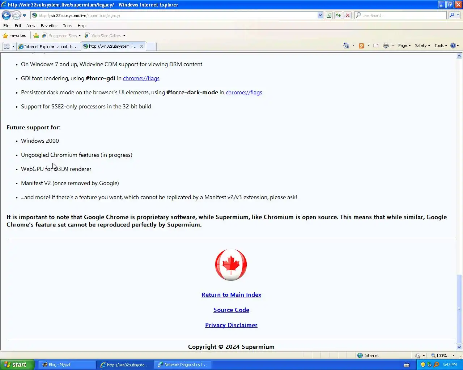The width and height of the screenshot is (463, 370).
Task: Click the Safely Remove Hardware tray icon
Action: (429, 365)
